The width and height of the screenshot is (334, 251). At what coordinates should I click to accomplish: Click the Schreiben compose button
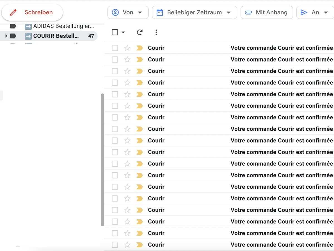click(x=32, y=12)
